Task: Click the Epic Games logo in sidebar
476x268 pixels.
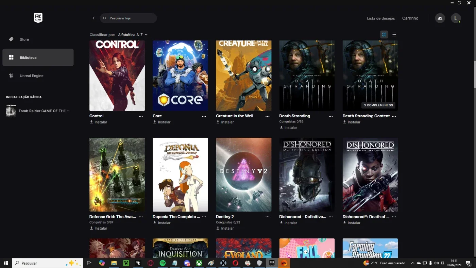Action: click(x=38, y=18)
